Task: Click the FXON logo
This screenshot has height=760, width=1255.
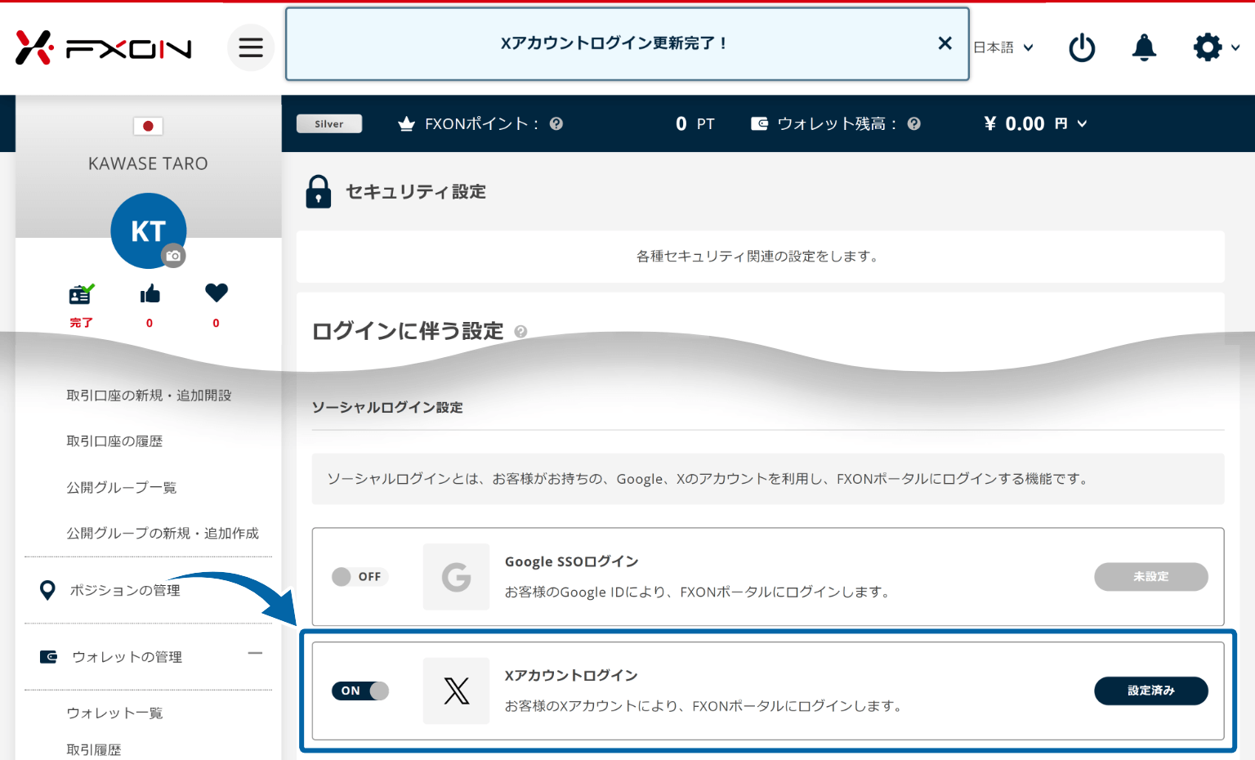Action: click(x=104, y=47)
